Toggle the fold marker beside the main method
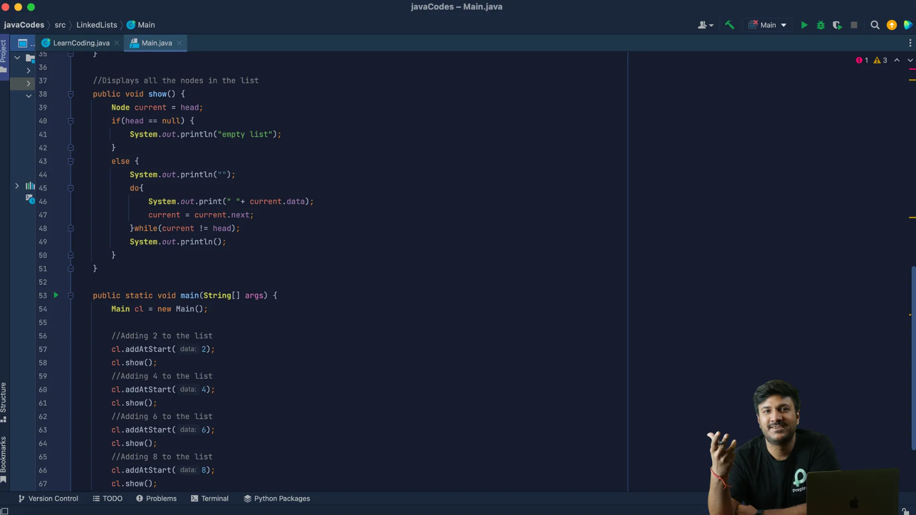This screenshot has width=916, height=515. coord(71,296)
